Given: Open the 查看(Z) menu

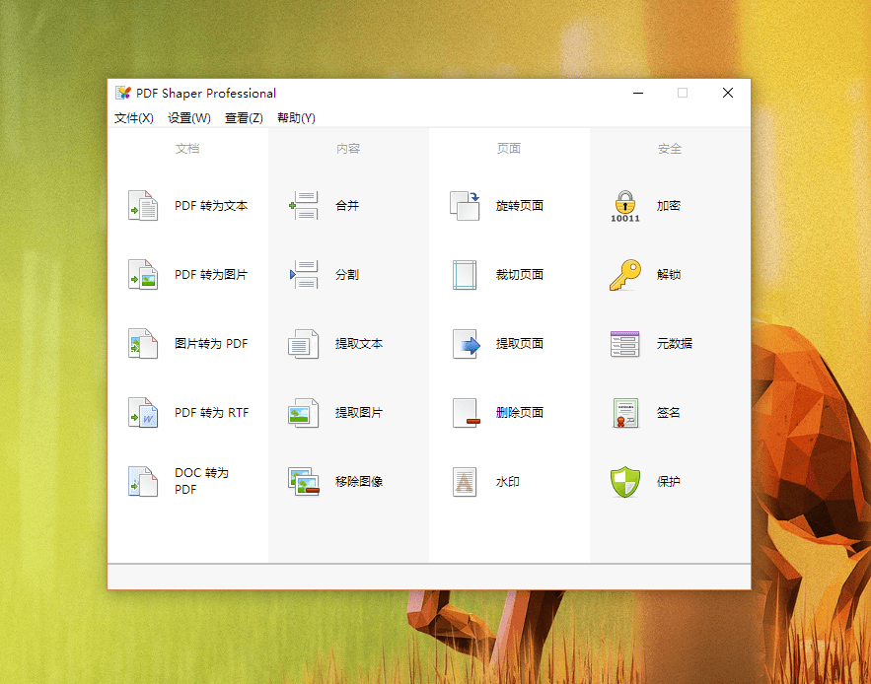Looking at the screenshot, I should tap(244, 117).
